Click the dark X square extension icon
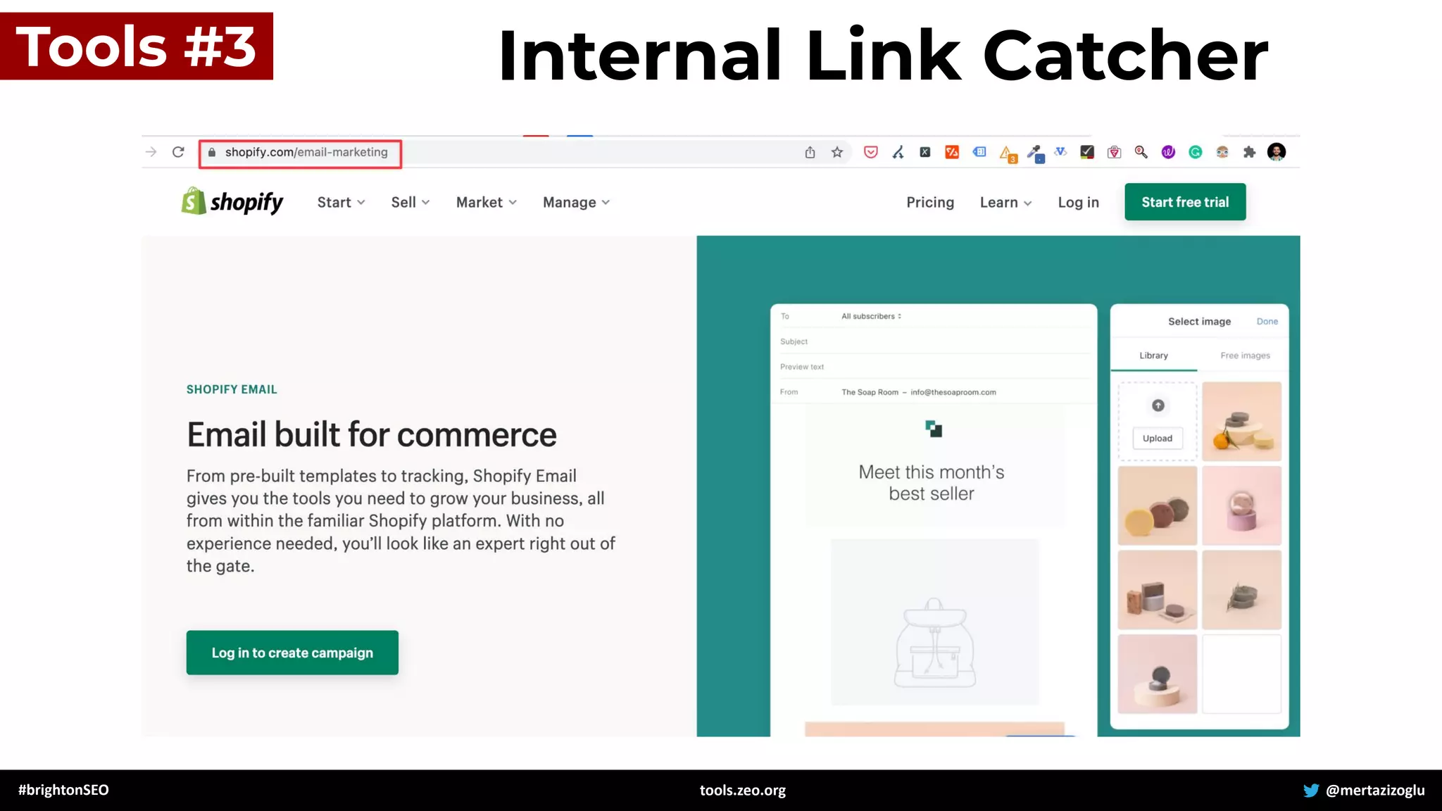This screenshot has height=811, width=1442. [x=925, y=152]
